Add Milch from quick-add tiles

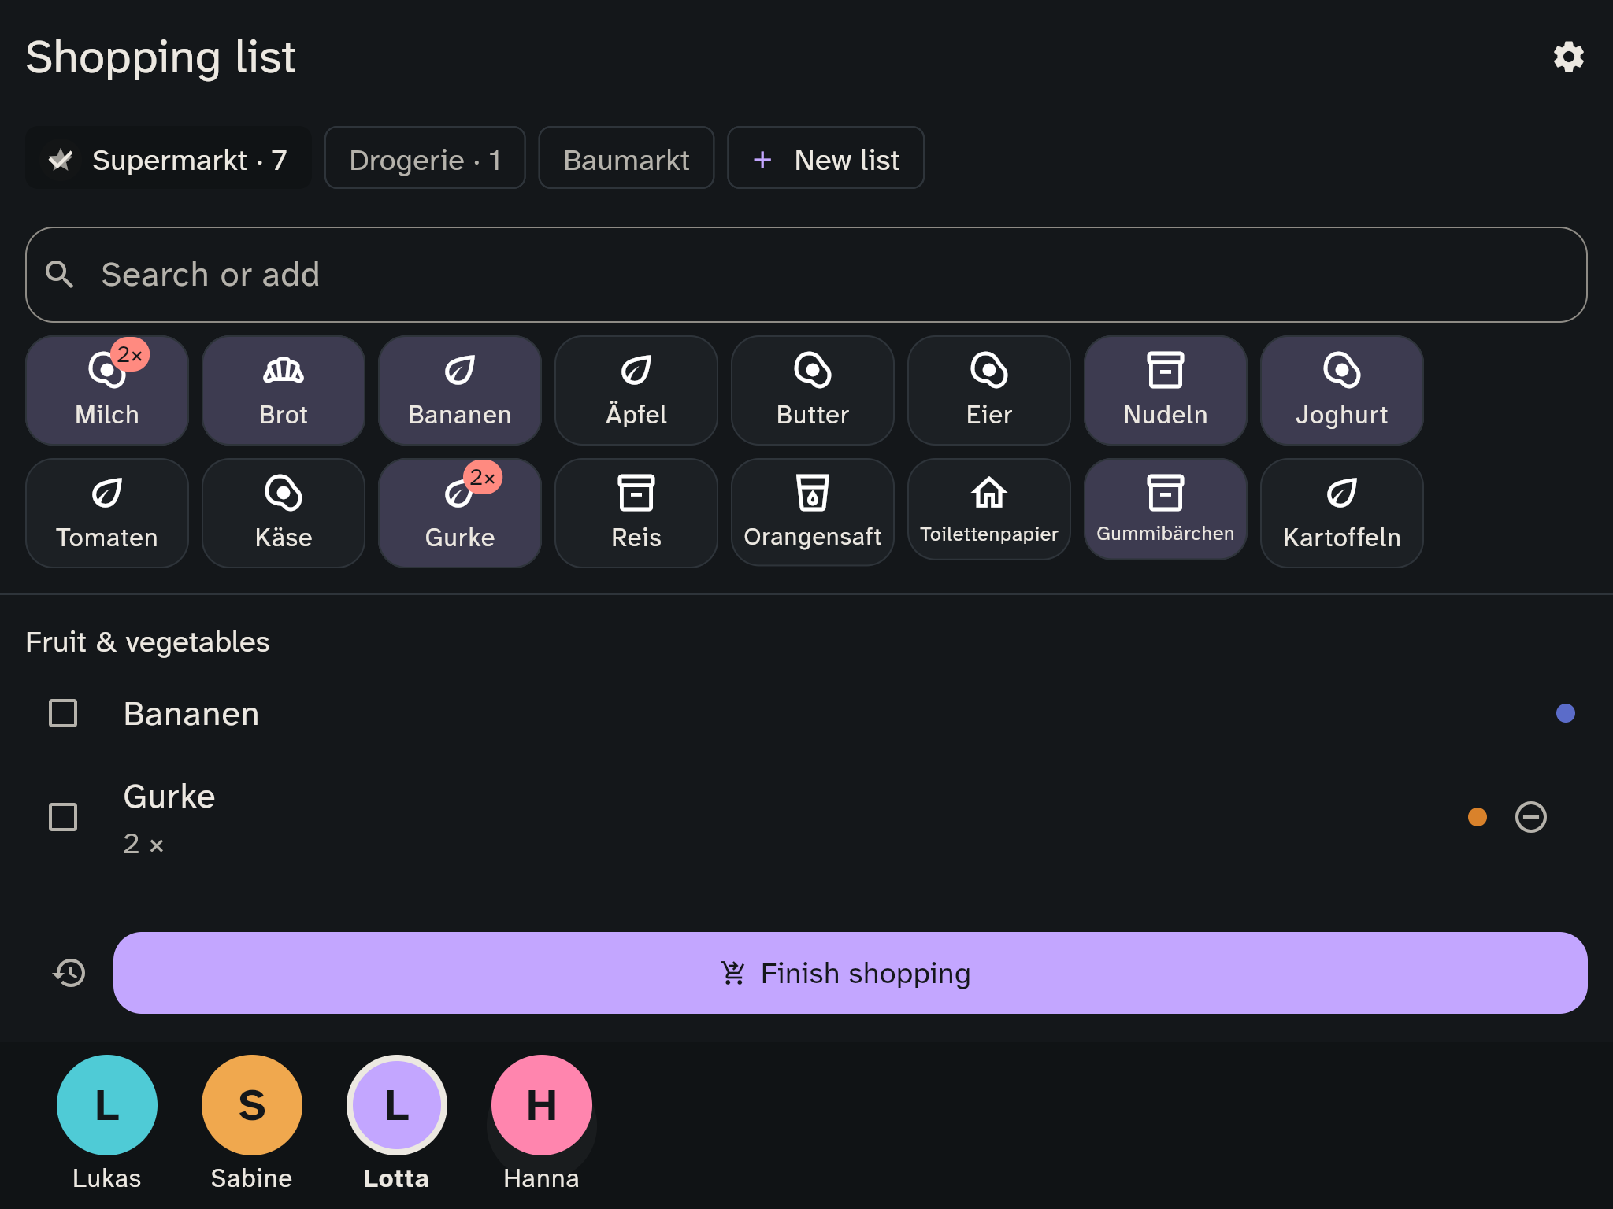pyautogui.click(x=107, y=390)
